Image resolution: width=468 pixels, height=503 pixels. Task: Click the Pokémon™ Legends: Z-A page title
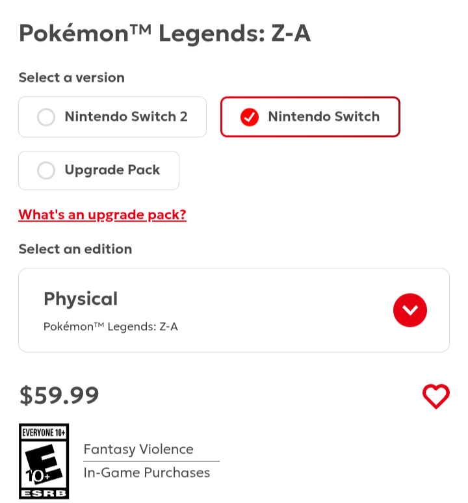click(164, 32)
